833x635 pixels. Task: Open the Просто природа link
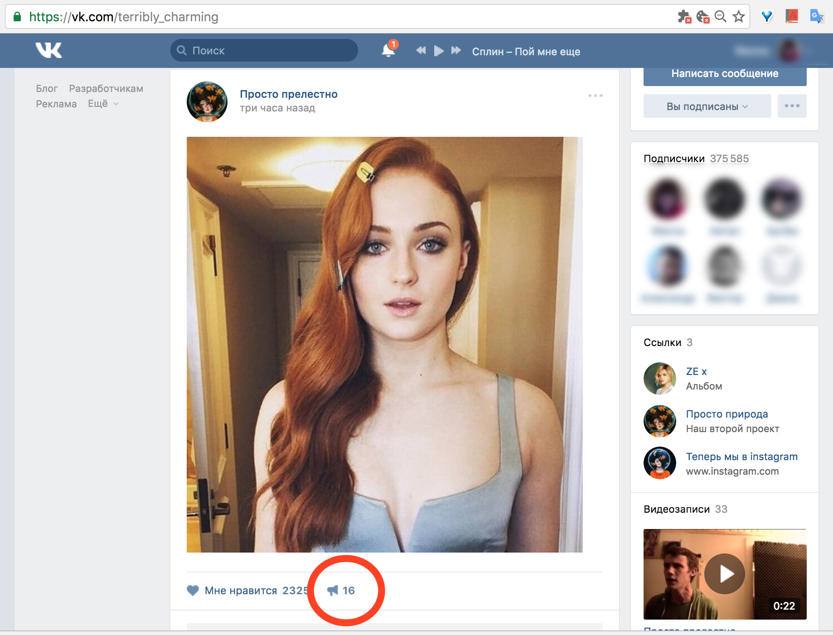pos(726,414)
